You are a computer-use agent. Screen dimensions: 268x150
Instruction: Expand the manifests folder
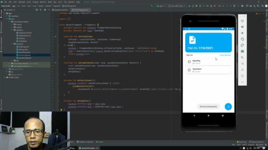point(7,16)
